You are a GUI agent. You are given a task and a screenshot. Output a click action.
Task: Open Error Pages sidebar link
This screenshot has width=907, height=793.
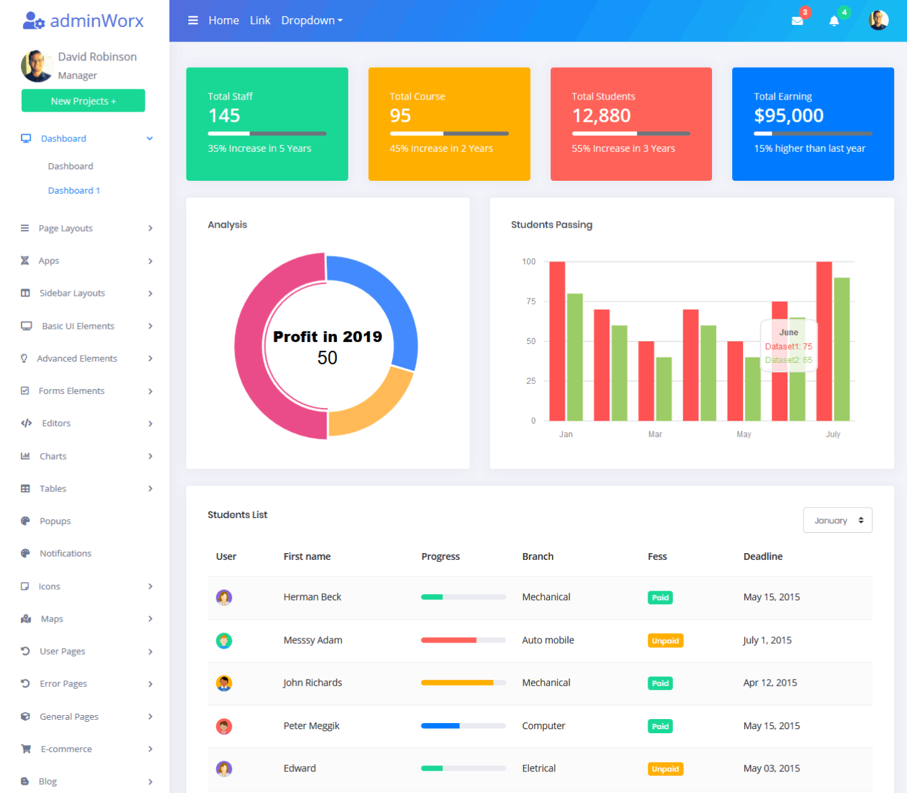coord(63,683)
